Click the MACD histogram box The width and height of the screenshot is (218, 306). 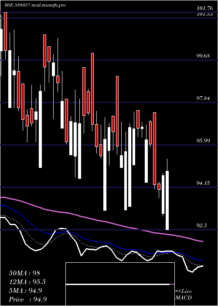pos(120,284)
